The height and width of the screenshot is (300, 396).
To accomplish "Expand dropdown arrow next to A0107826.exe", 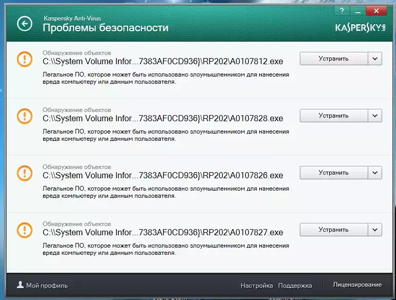I will (x=375, y=173).
